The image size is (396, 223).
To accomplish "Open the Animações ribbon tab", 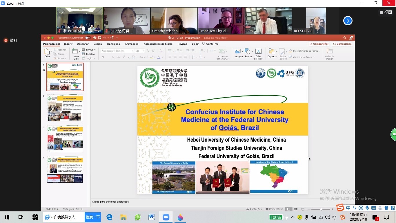I will tap(132, 44).
